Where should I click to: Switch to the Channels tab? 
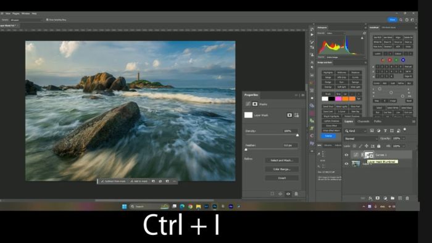[363, 121]
